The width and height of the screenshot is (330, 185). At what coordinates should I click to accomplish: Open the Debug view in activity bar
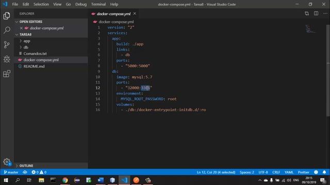[7, 59]
